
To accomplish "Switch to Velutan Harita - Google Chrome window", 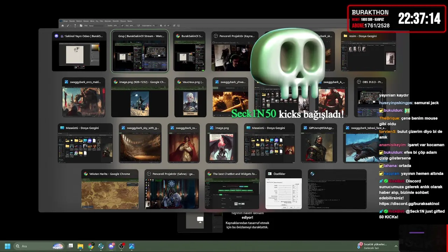I will pyautogui.click(x=110, y=189).
